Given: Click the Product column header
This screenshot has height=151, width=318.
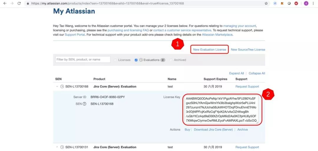Looking at the screenshot, I should pos(100,79).
